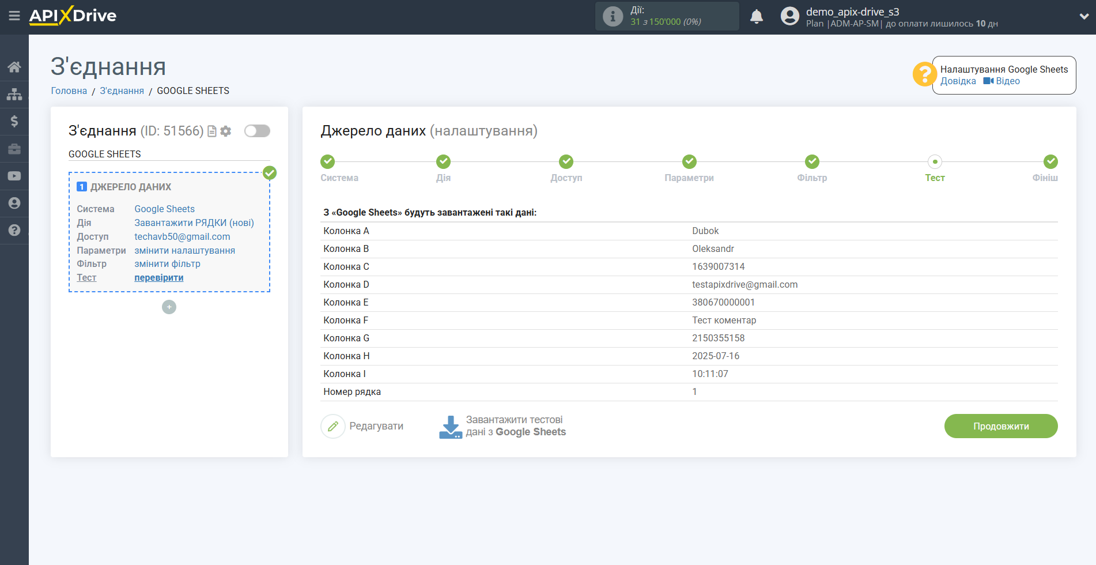Click the перевірити test link

pos(159,277)
